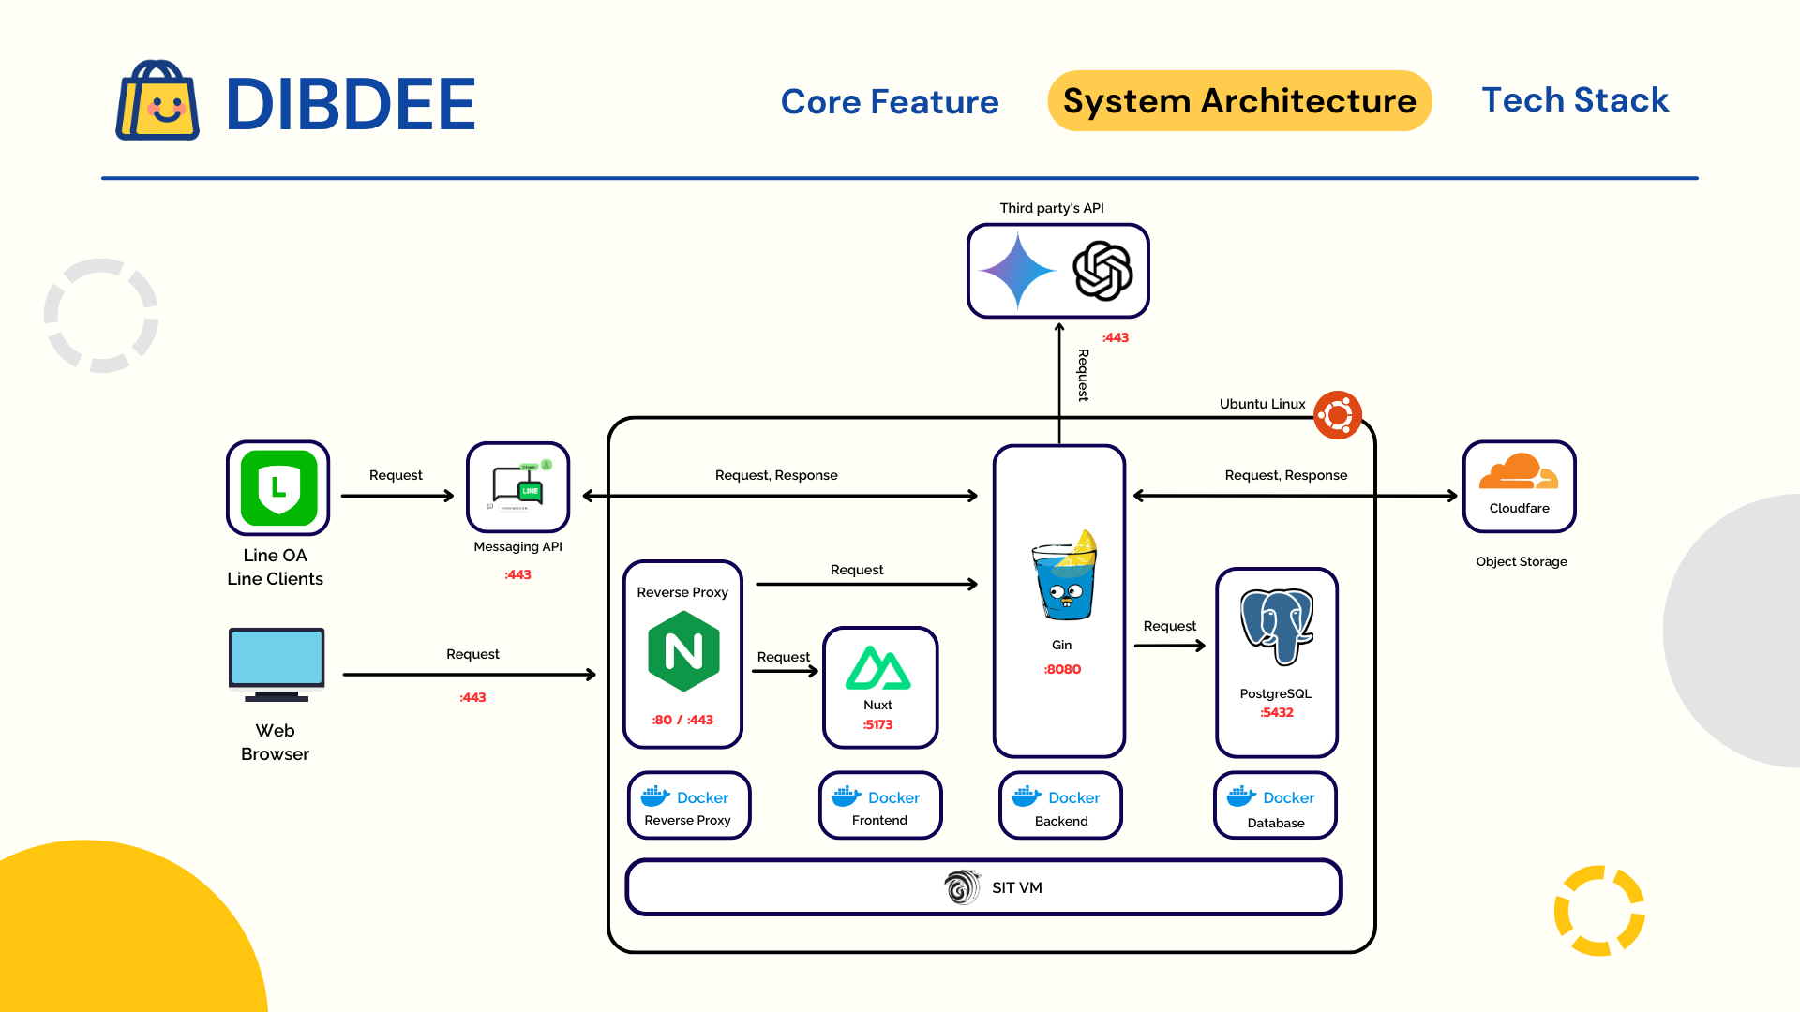Click the OpenAI logo icon

point(1102,271)
